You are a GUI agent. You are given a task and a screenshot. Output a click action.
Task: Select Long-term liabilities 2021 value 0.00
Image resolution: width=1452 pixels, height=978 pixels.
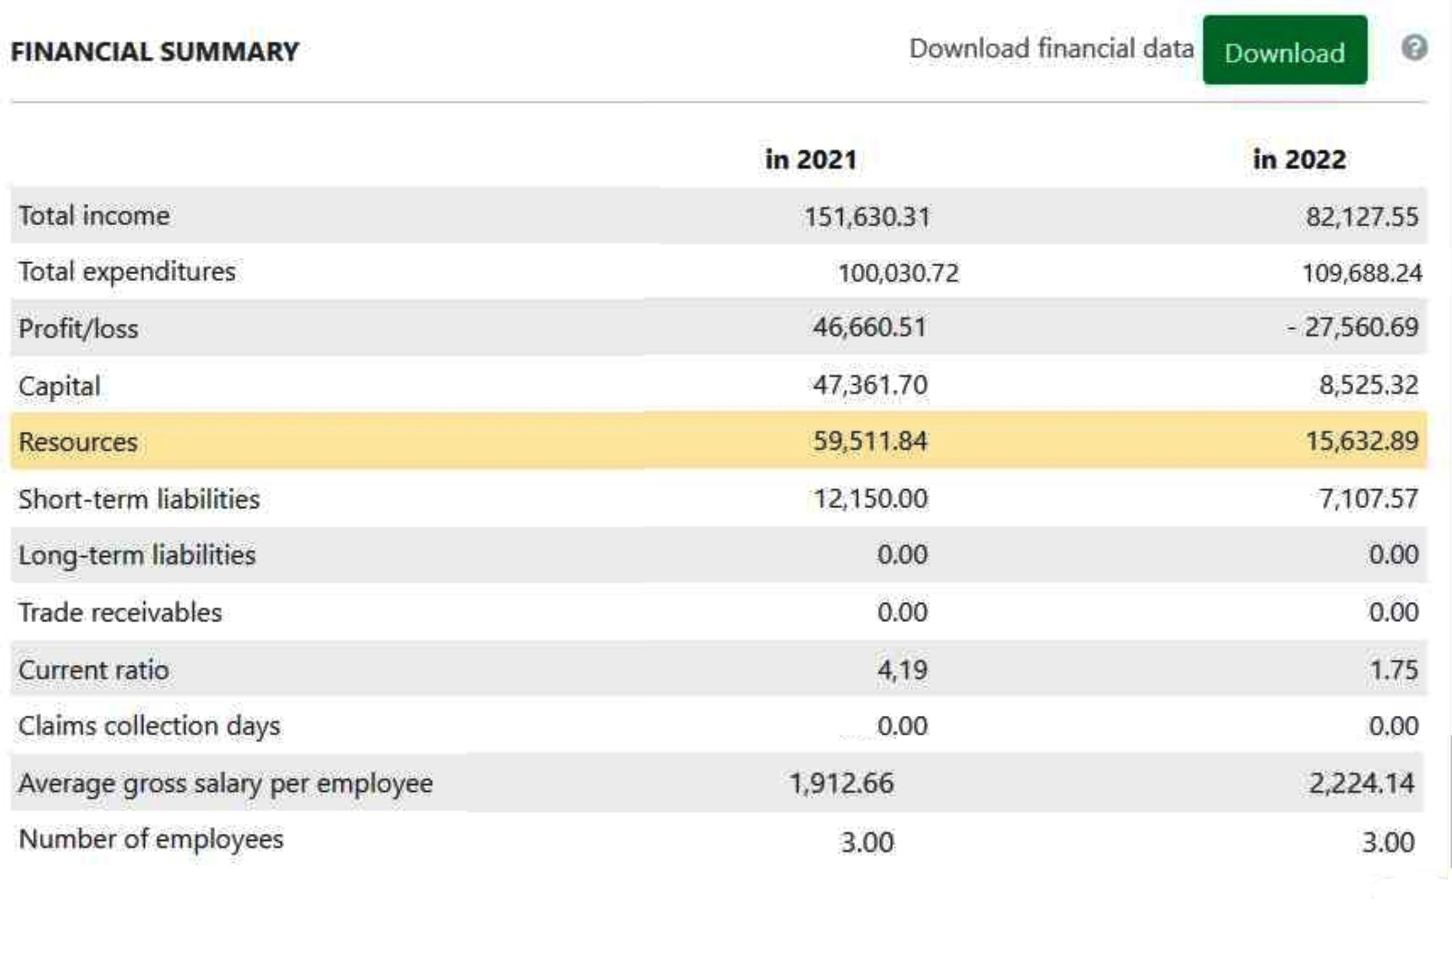click(902, 554)
